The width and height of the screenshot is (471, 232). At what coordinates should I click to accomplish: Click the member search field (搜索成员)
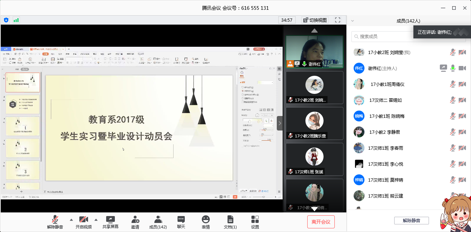384,37
